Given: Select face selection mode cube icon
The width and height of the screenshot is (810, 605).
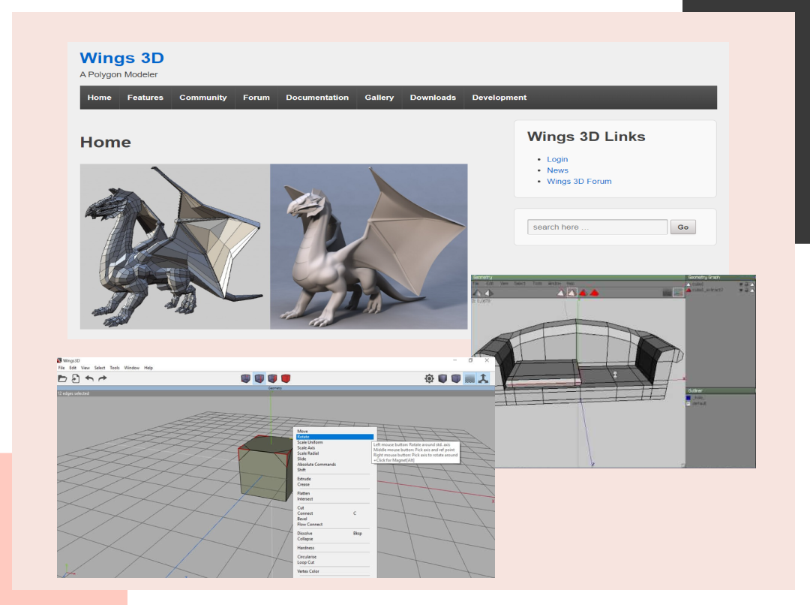Looking at the screenshot, I should coord(272,378).
